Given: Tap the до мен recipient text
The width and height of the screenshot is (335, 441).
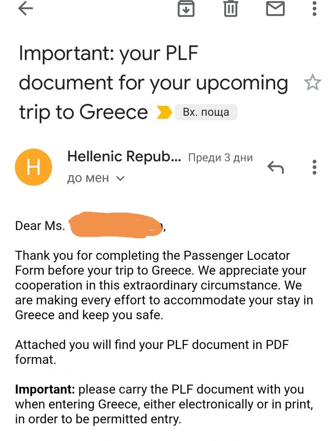Looking at the screenshot, I should 88,178.
